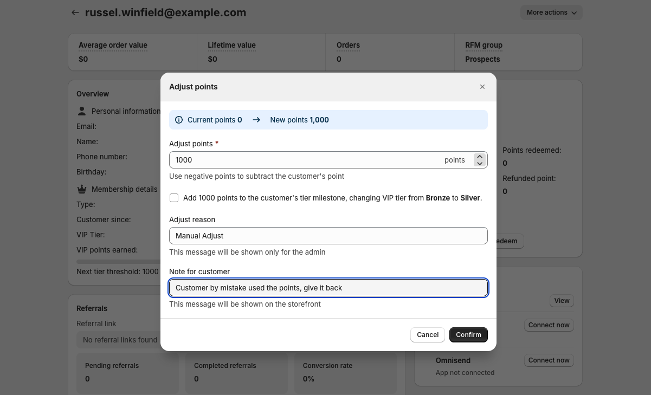Click Connect now for Omnisend
Viewport: 651px width, 395px height.
pos(549,360)
